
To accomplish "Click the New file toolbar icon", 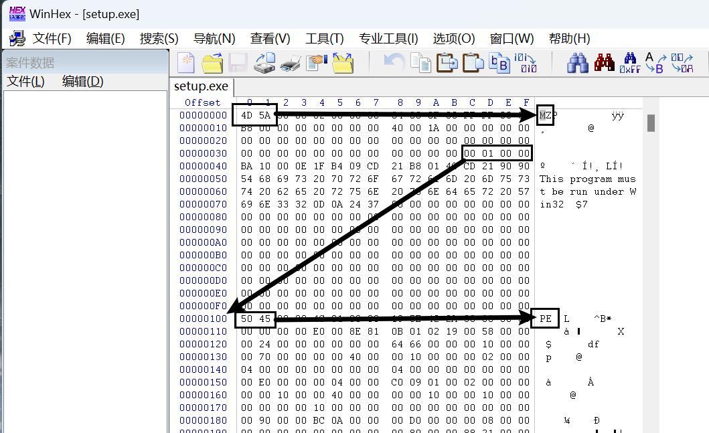I will 186,63.
